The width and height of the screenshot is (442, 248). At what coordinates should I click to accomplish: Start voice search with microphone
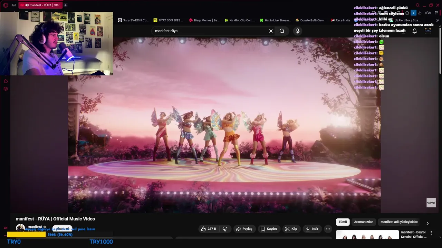298,31
